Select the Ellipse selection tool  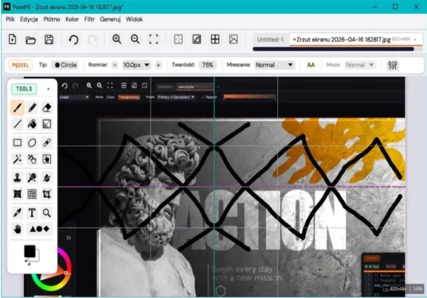tap(32, 142)
